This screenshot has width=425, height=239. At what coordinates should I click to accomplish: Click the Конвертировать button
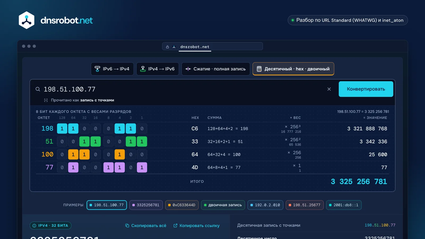[366, 89]
